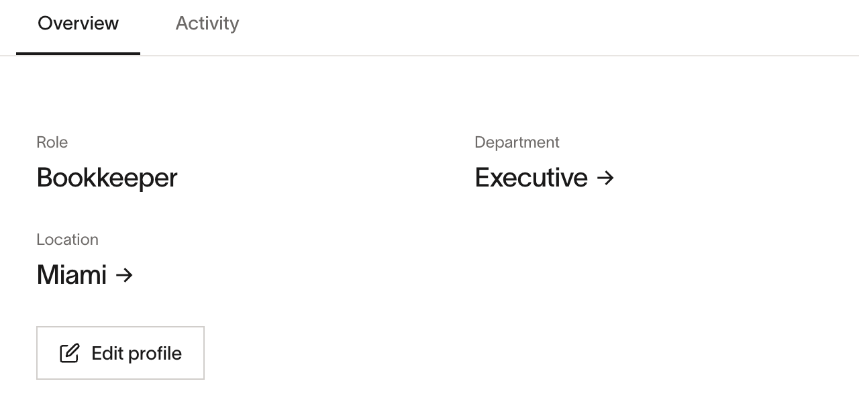Click the Department field label
Image resolution: width=859 pixels, height=416 pixels.
(x=517, y=142)
